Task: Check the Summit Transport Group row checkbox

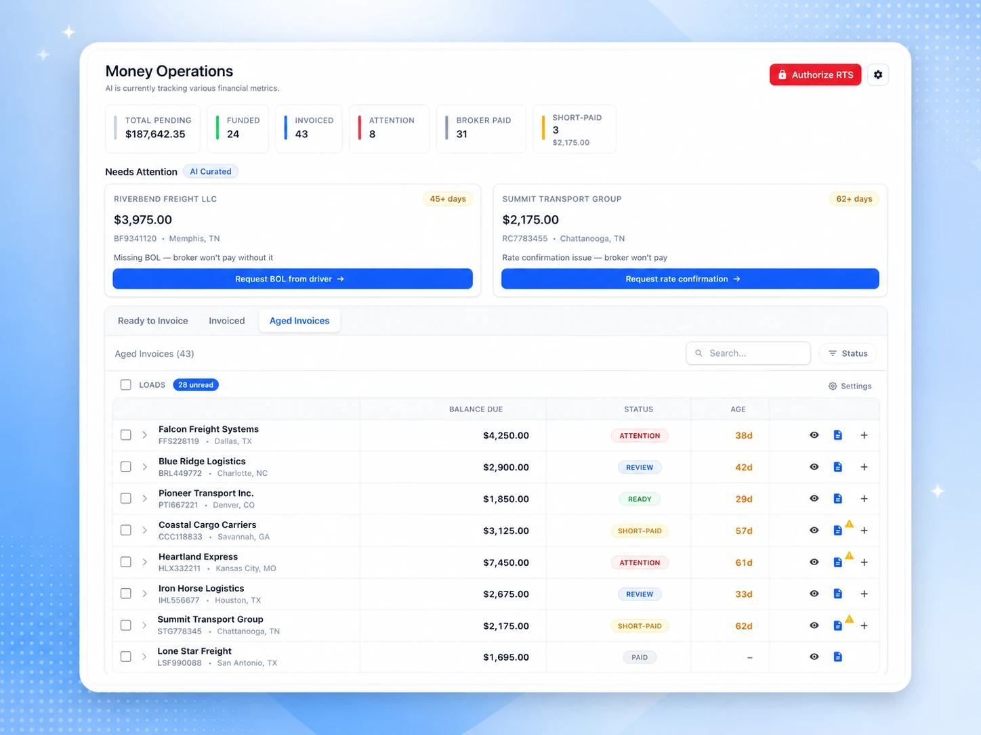Action: click(126, 626)
